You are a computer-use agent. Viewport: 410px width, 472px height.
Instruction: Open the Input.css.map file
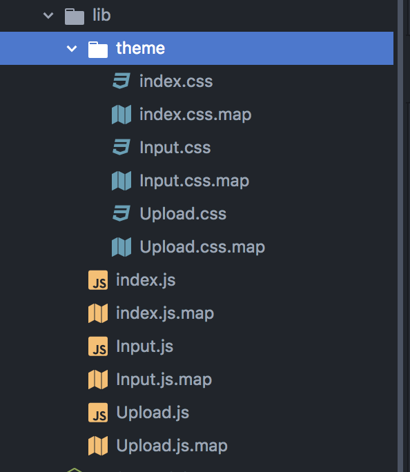pyautogui.click(x=195, y=181)
